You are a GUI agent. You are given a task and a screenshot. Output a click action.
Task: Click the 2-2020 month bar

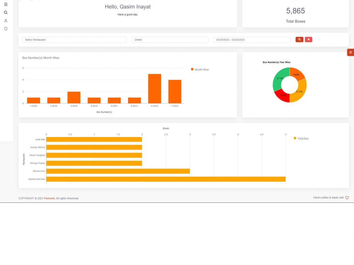click(54, 100)
